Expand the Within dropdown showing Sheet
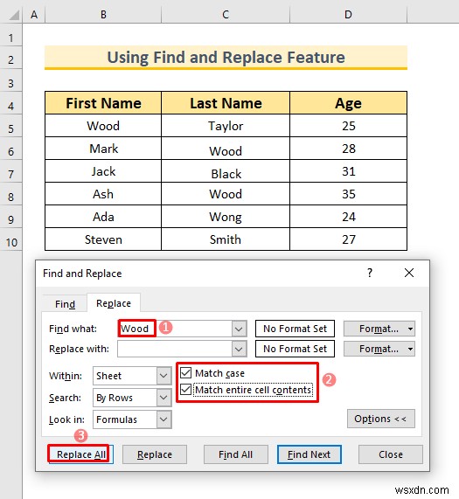Viewport: 459px width, 499px height. pos(163,376)
